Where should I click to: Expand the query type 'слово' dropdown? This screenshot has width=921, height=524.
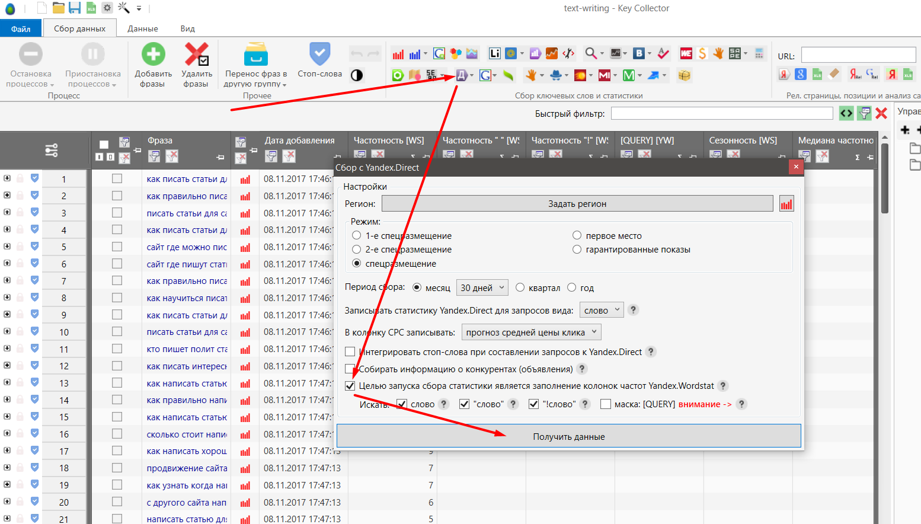click(x=601, y=310)
